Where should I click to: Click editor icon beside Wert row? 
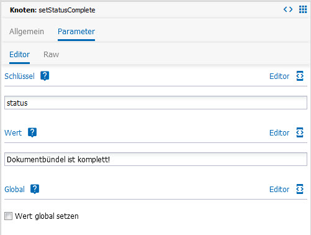[x=300, y=132]
